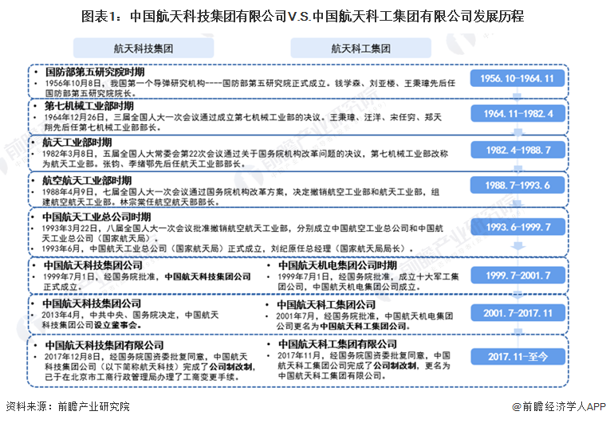Click the source note 资料来源：前瞻产业研究院

[68, 406]
